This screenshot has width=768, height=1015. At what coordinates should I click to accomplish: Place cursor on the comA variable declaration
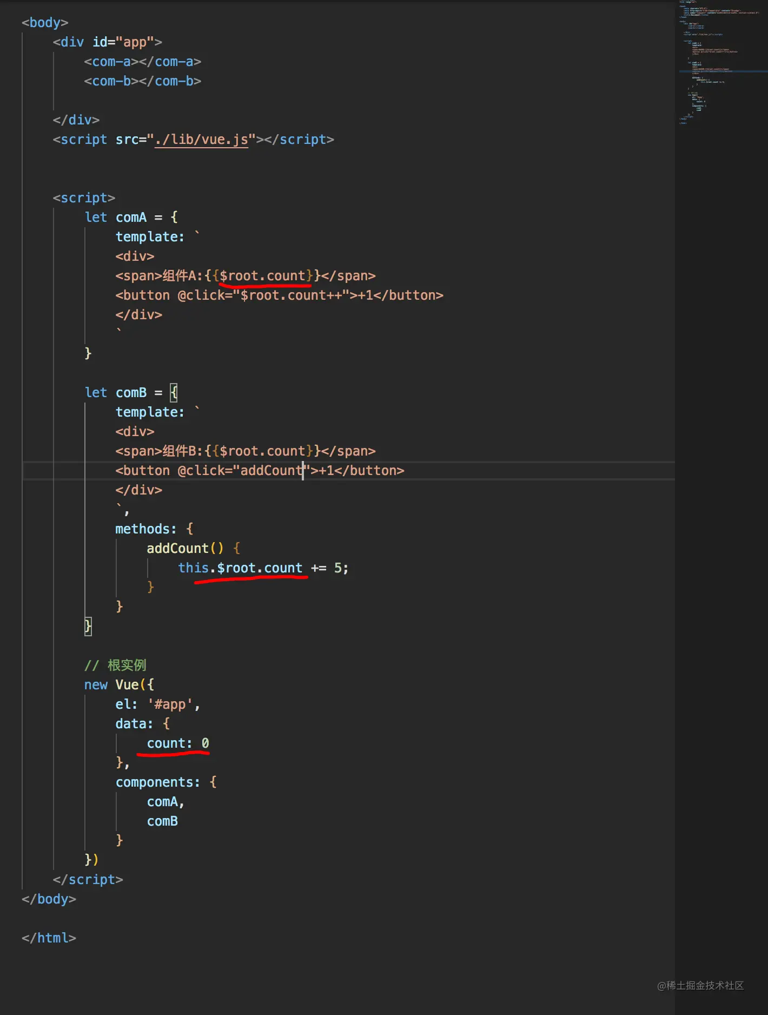pyautogui.click(x=131, y=217)
